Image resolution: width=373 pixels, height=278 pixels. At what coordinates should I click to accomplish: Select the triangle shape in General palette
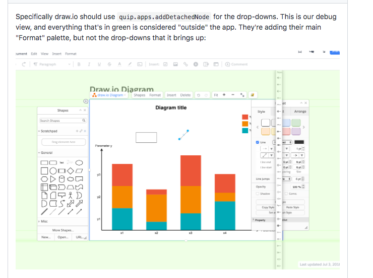[x=53, y=179]
